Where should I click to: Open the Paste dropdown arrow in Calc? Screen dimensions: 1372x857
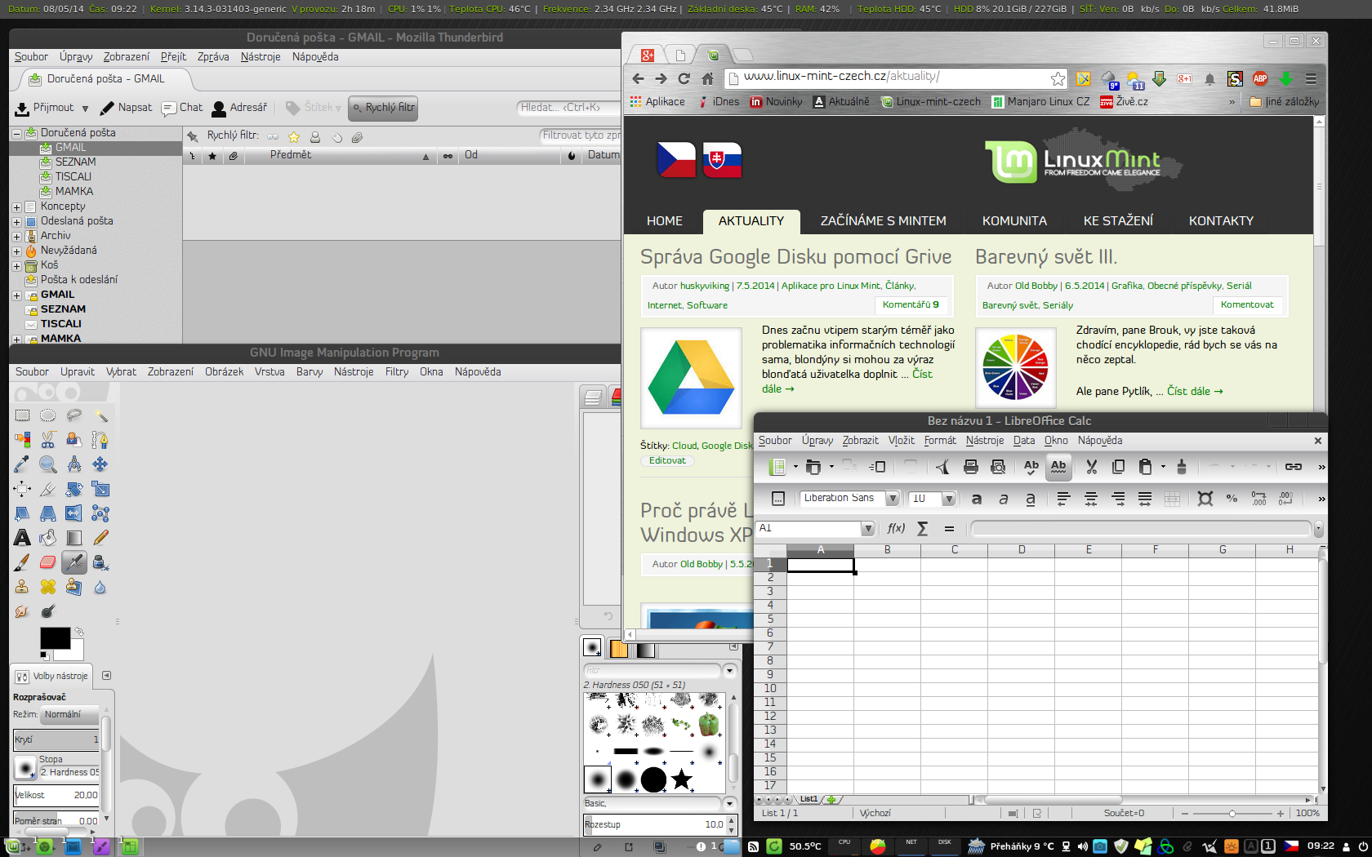tap(1163, 467)
